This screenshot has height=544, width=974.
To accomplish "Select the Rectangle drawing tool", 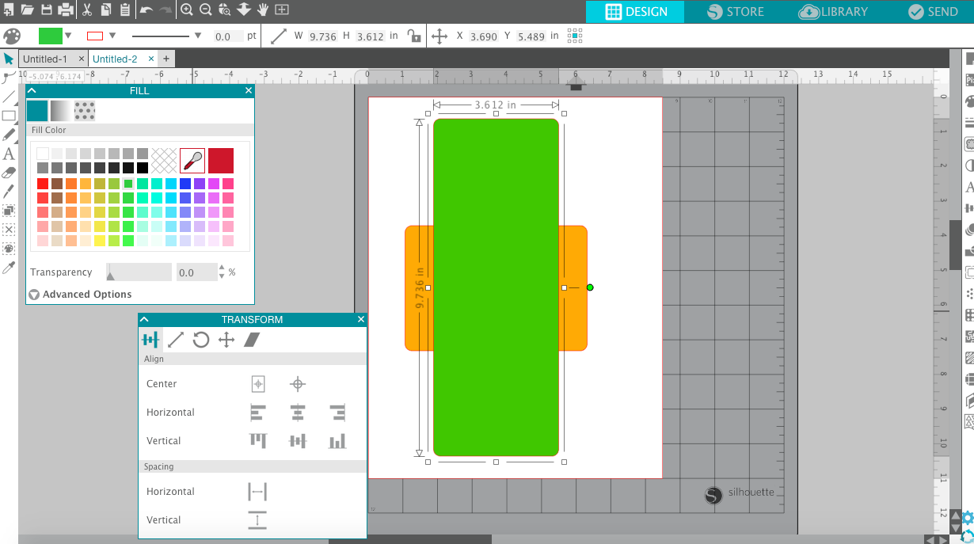I will coord(9,116).
